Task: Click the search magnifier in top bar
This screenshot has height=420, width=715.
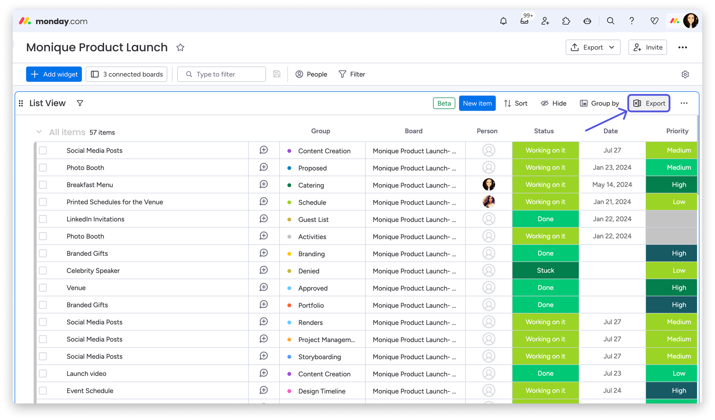Action: 610,21
